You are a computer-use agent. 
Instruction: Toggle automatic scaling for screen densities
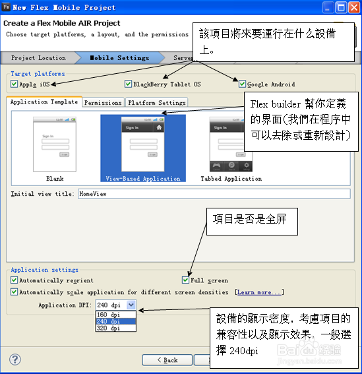click(14, 292)
